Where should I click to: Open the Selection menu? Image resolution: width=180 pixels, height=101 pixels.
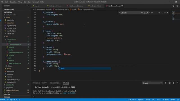(x=13, y=2)
